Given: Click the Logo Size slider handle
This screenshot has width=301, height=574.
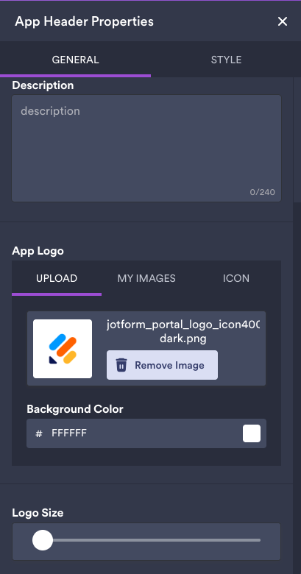Looking at the screenshot, I should pos(43,540).
